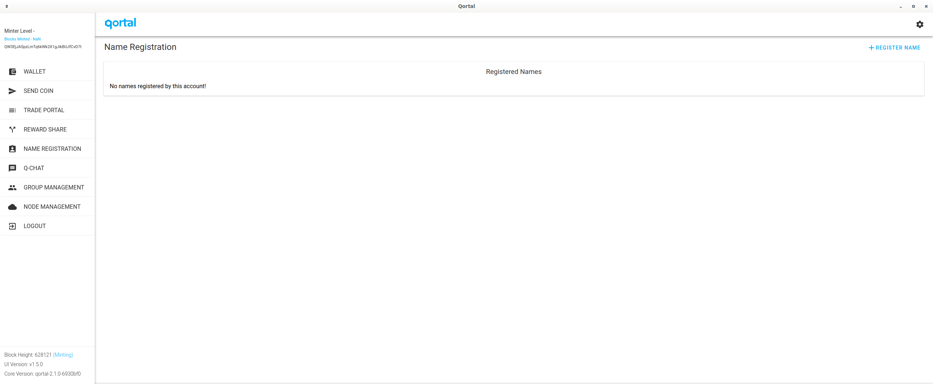The width and height of the screenshot is (933, 384).
Task: Click Block Height: 628121 text
Action: (x=28, y=355)
